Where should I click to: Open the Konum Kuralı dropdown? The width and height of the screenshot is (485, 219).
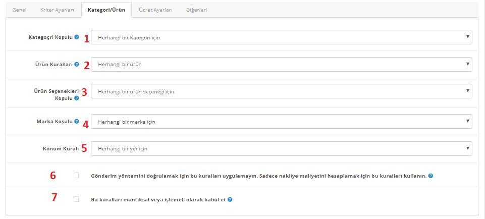282,148
